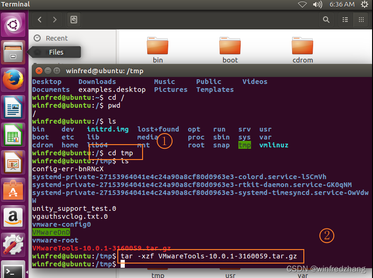
Task: Maximize the terminal window
Action: pyautogui.click(x=57, y=71)
